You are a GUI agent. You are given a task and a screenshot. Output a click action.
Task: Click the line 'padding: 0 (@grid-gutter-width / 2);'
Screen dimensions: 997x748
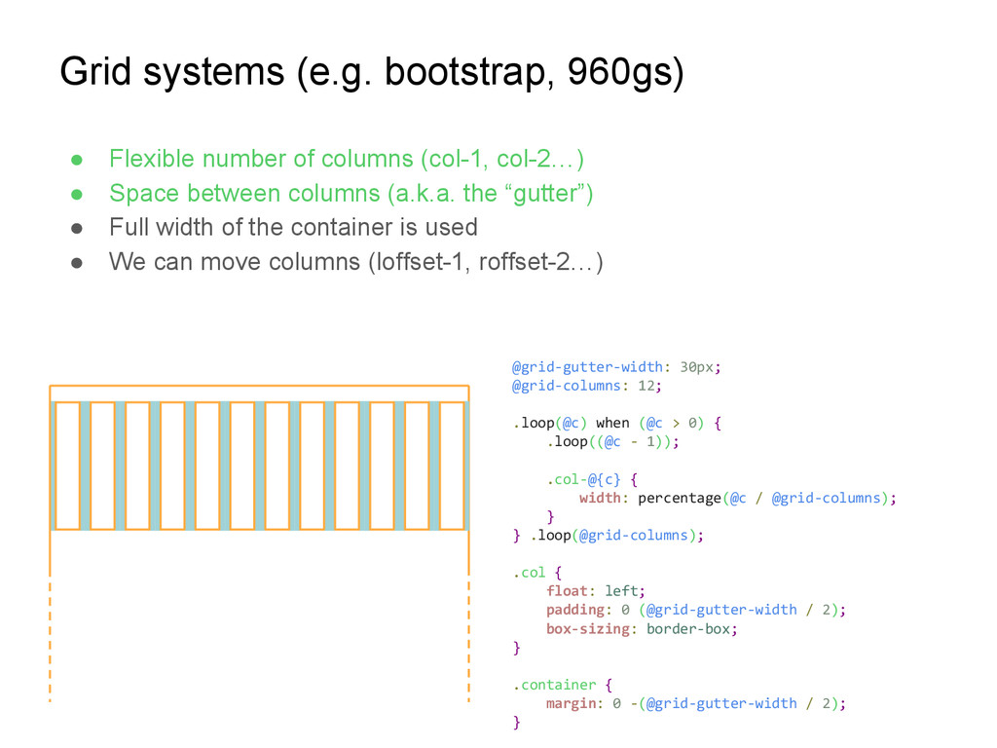pos(696,610)
